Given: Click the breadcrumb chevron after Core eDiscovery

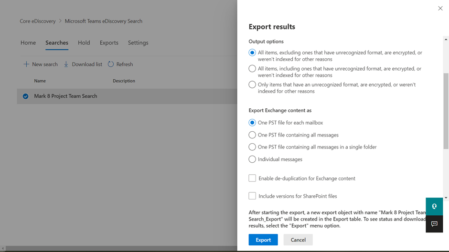Looking at the screenshot, I should click(x=60, y=21).
